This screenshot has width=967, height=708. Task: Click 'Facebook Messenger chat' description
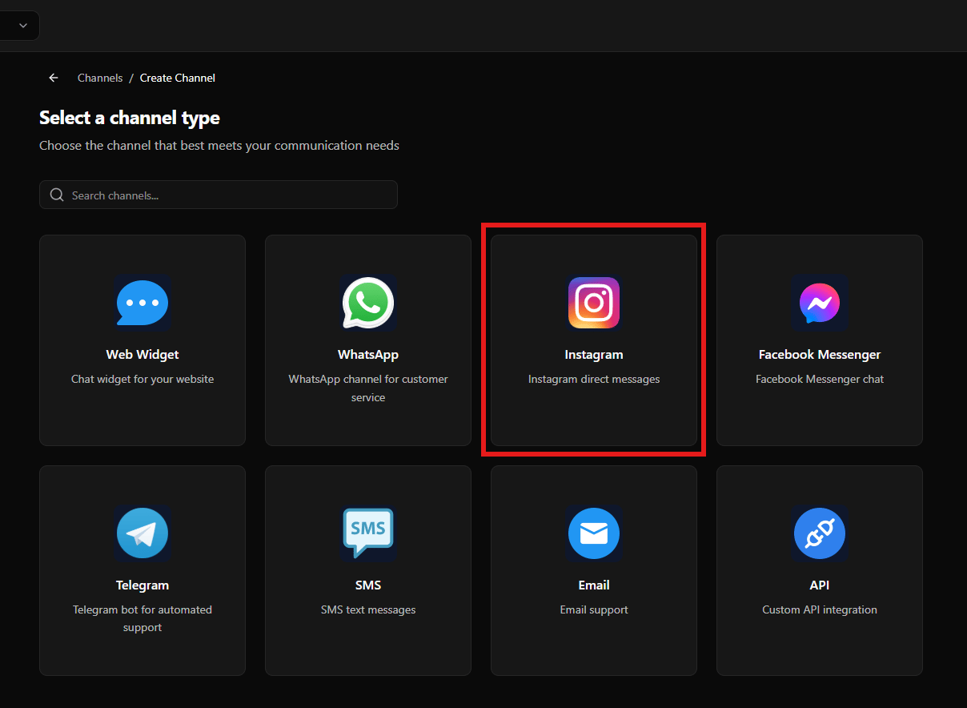click(820, 379)
